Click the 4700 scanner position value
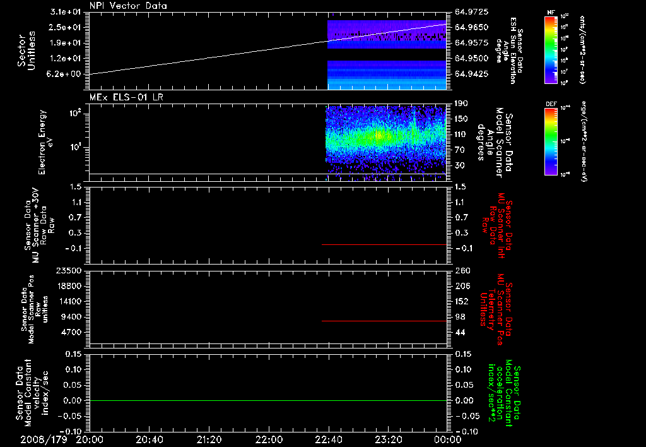The height and width of the screenshot is (447, 646). click(x=71, y=332)
